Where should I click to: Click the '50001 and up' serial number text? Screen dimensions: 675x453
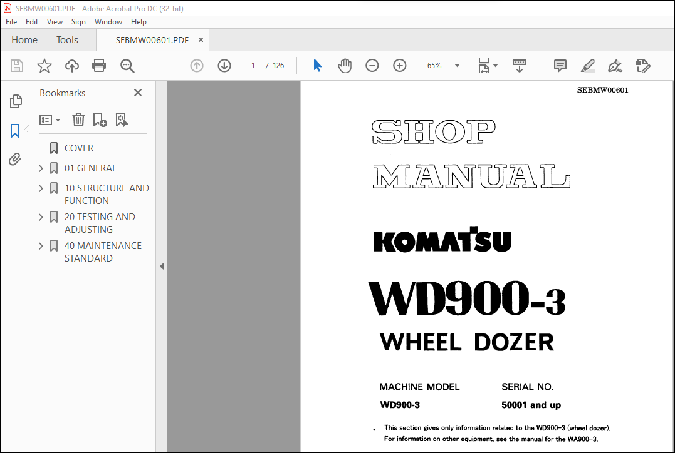click(531, 405)
